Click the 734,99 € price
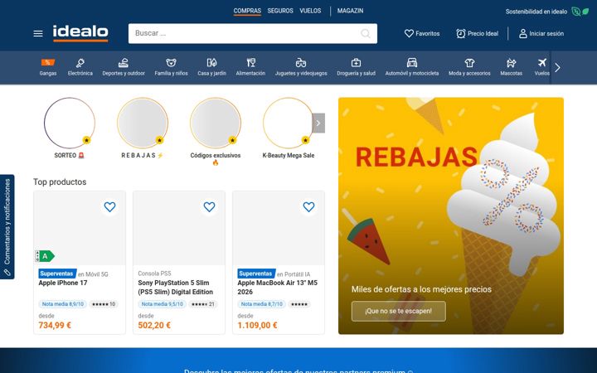 click(x=55, y=326)
